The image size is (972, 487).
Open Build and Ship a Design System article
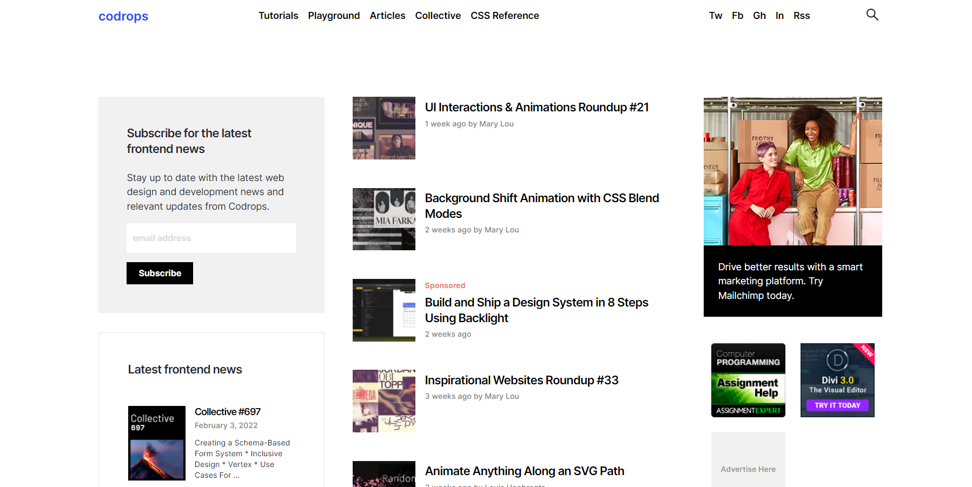click(537, 310)
